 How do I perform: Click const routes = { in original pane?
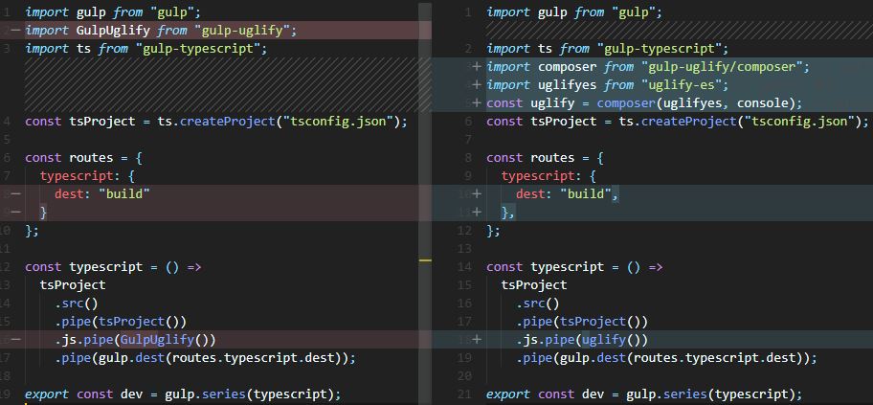pos(83,158)
